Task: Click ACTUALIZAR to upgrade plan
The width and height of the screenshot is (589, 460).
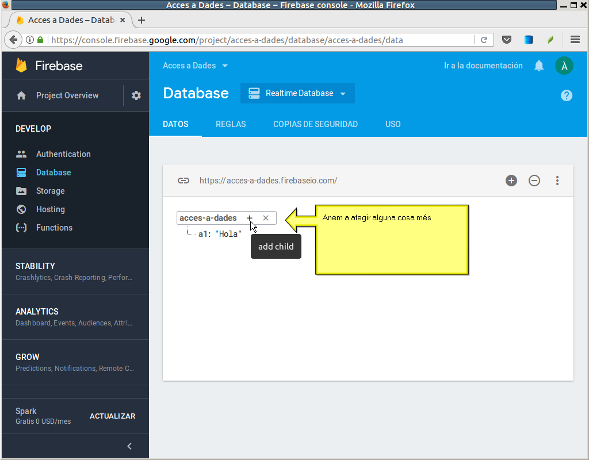Action: (112, 416)
